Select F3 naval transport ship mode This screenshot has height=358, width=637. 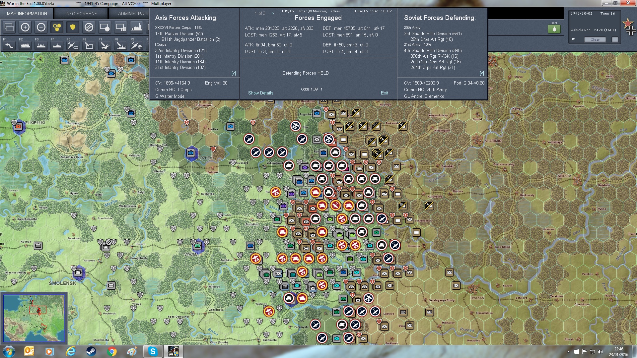(41, 45)
